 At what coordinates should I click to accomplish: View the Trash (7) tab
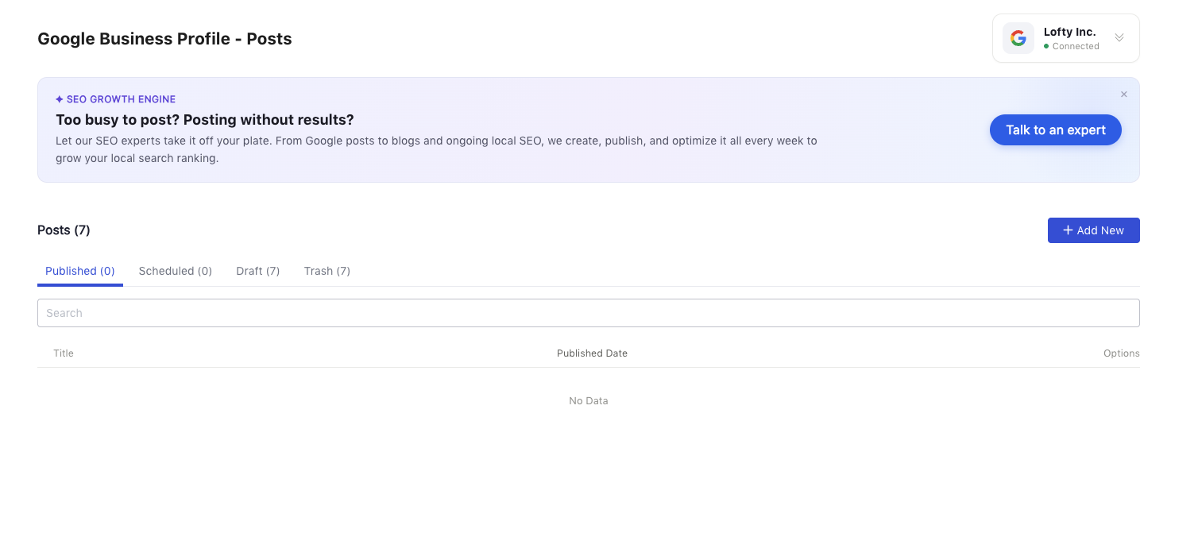click(327, 271)
